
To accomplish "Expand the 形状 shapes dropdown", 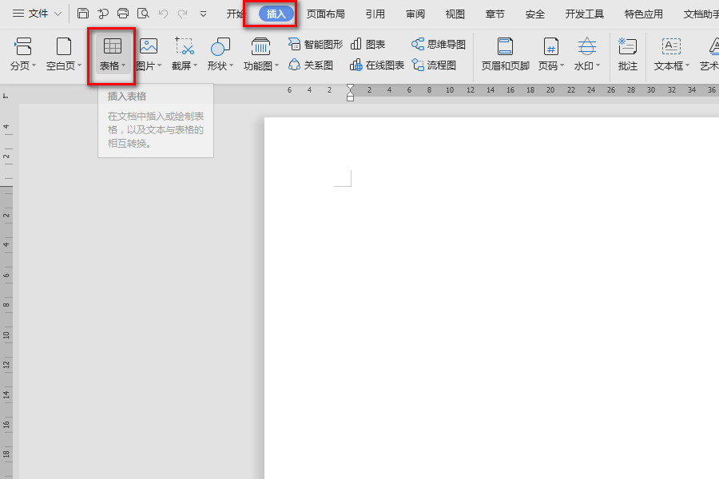I will 231,65.
